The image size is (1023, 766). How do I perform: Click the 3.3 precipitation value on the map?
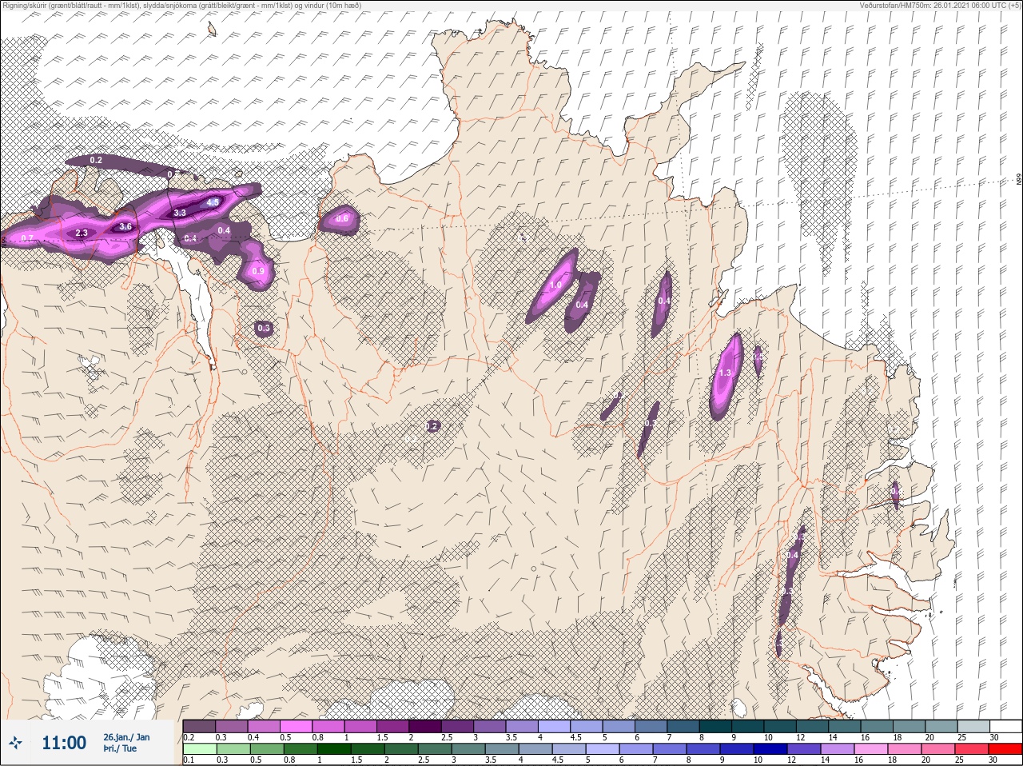(x=180, y=213)
